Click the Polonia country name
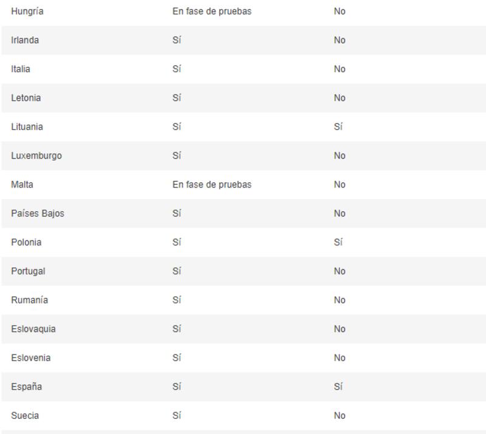Image resolution: width=486 pixels, height=434 pixels. point(26,242)
